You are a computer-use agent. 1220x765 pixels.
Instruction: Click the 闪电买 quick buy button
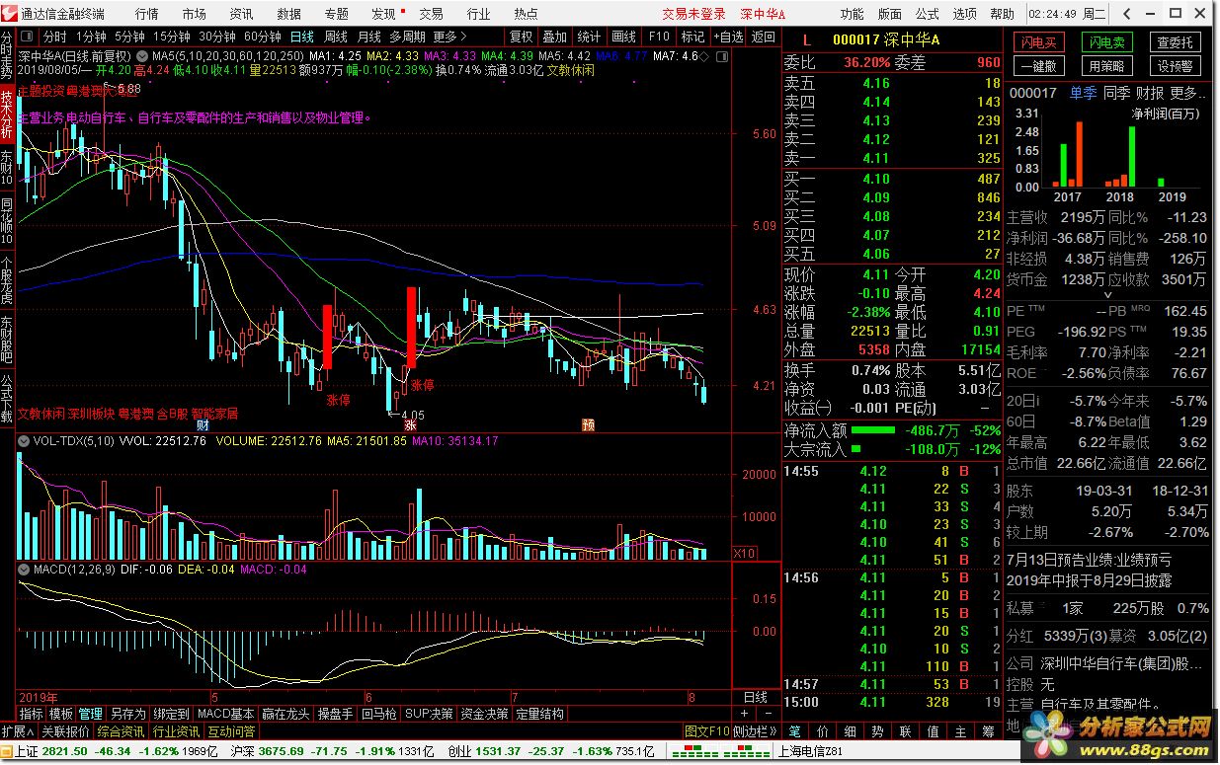click(1037, 42)
